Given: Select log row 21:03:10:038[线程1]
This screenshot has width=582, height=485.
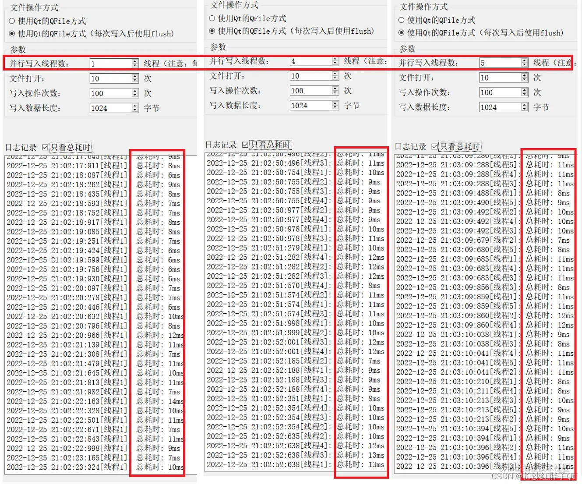Looking at the screenshot, I should point(483,334).
